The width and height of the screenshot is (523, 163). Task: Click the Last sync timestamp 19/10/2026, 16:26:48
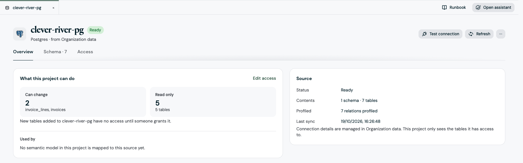361,122
